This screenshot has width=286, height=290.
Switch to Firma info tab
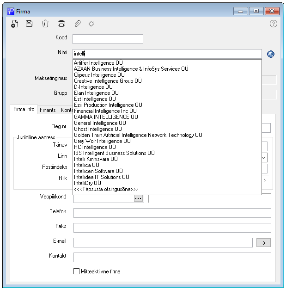(24, 109)
